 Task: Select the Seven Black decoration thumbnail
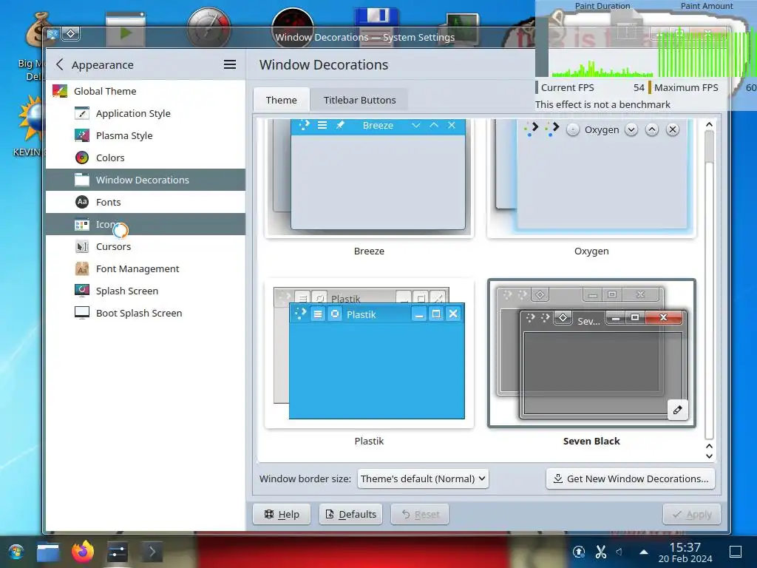coord(591,353)
